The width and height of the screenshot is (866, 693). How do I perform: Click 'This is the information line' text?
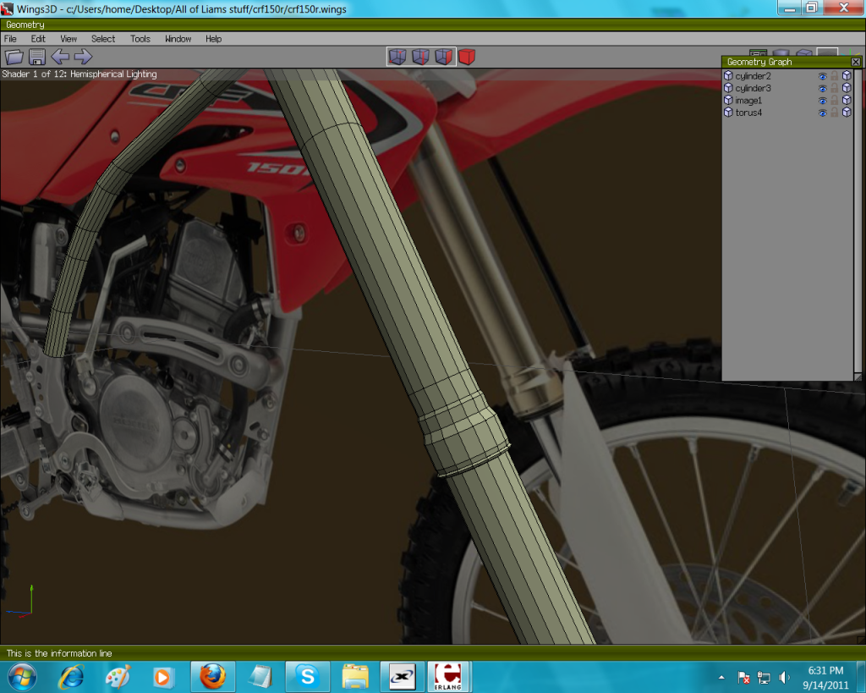[x=59, y=653]
